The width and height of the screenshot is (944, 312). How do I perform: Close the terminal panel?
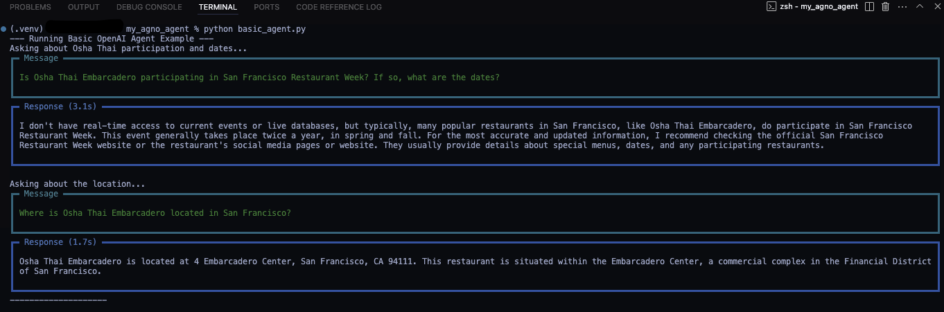(x=935, y=7)
